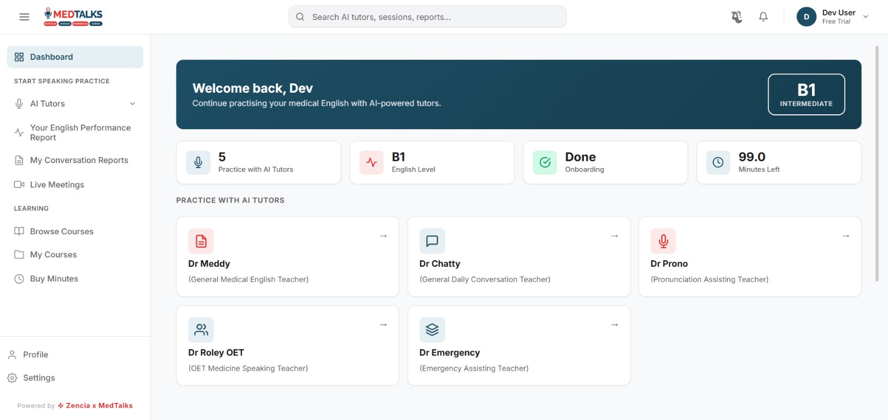This screenshot has height=420, width=888.
Task: Click the performance report pulse icon
Action: coord(19,133)
